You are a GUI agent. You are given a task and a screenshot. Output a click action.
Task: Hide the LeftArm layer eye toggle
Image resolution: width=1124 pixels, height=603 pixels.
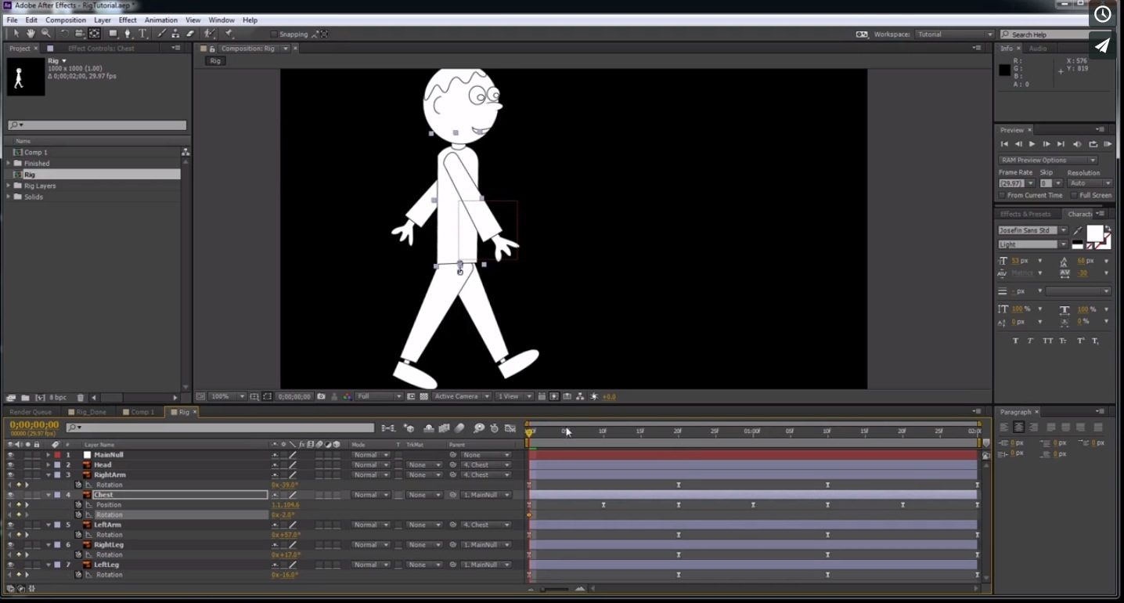click(10, 525)
